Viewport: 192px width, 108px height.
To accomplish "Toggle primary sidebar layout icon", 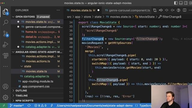I will 176,3.
